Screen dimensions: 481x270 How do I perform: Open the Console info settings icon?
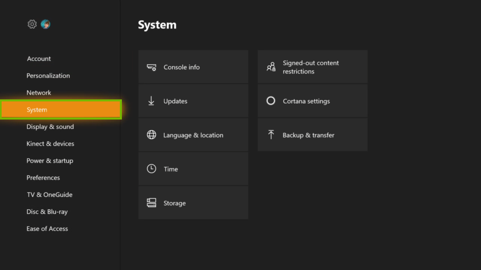pyautogui.click(x=151, y=67)
